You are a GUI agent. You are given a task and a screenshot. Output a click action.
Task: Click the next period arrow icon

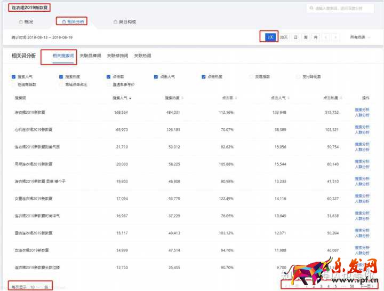click(337, 37)
